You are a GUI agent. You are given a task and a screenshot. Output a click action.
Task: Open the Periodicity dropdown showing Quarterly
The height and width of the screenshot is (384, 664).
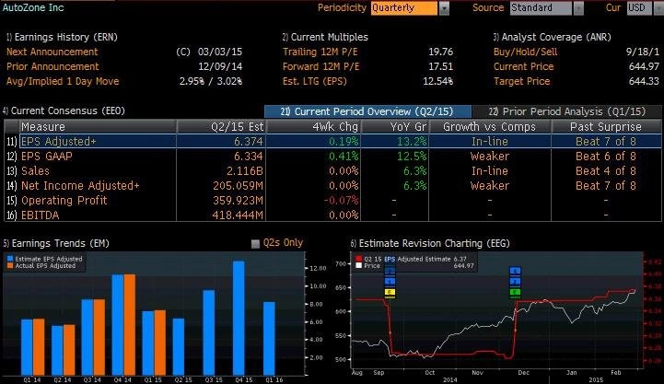tap(410, 8)
